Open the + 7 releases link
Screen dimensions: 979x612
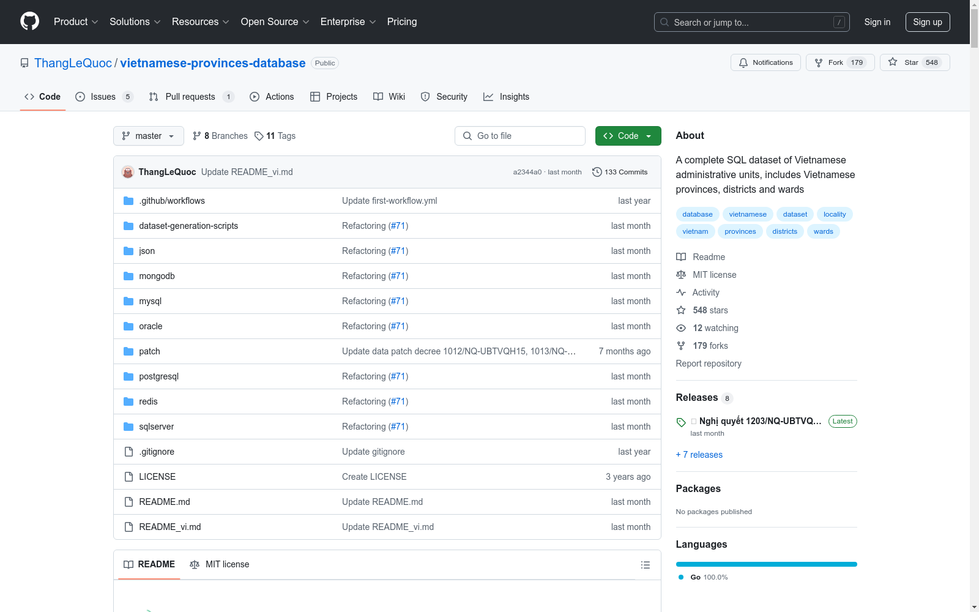(699, 455)
